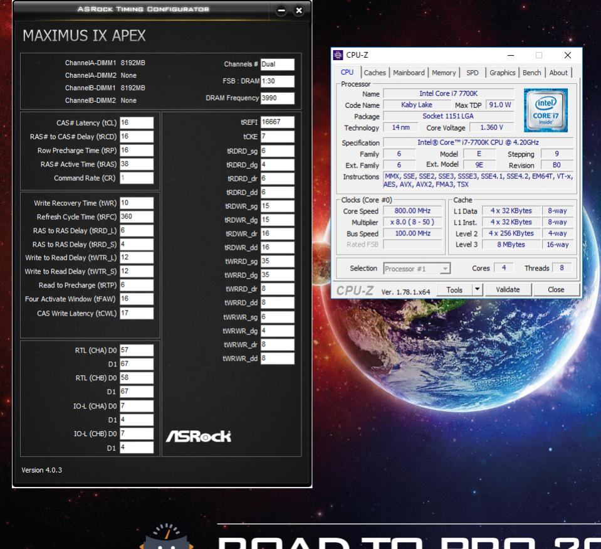Open the Graphics tab in CPU-Z
This screenshot has width=601, height=549.
pos(502,73)
